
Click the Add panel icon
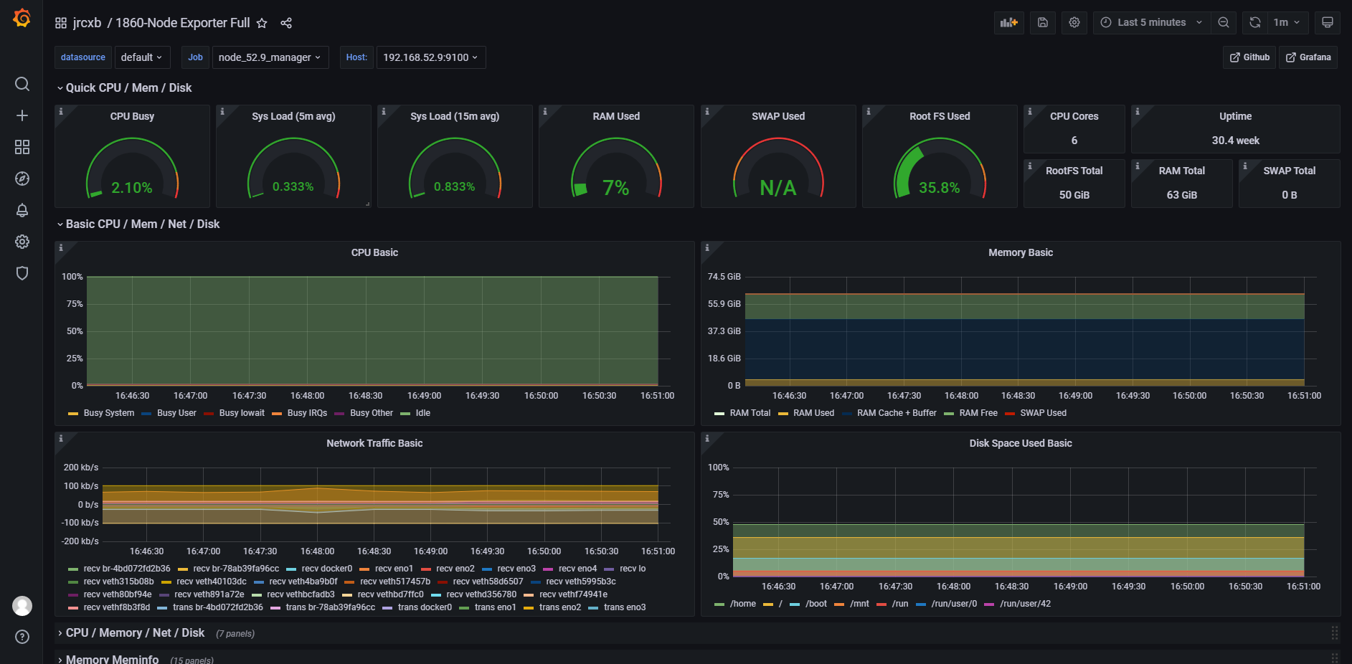tap(1009, 22)
